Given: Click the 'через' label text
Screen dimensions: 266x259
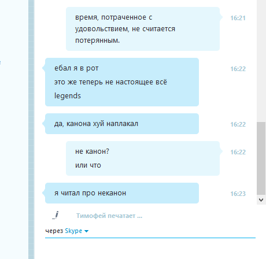Looking at the screenshot, I should tap(54, 231).
